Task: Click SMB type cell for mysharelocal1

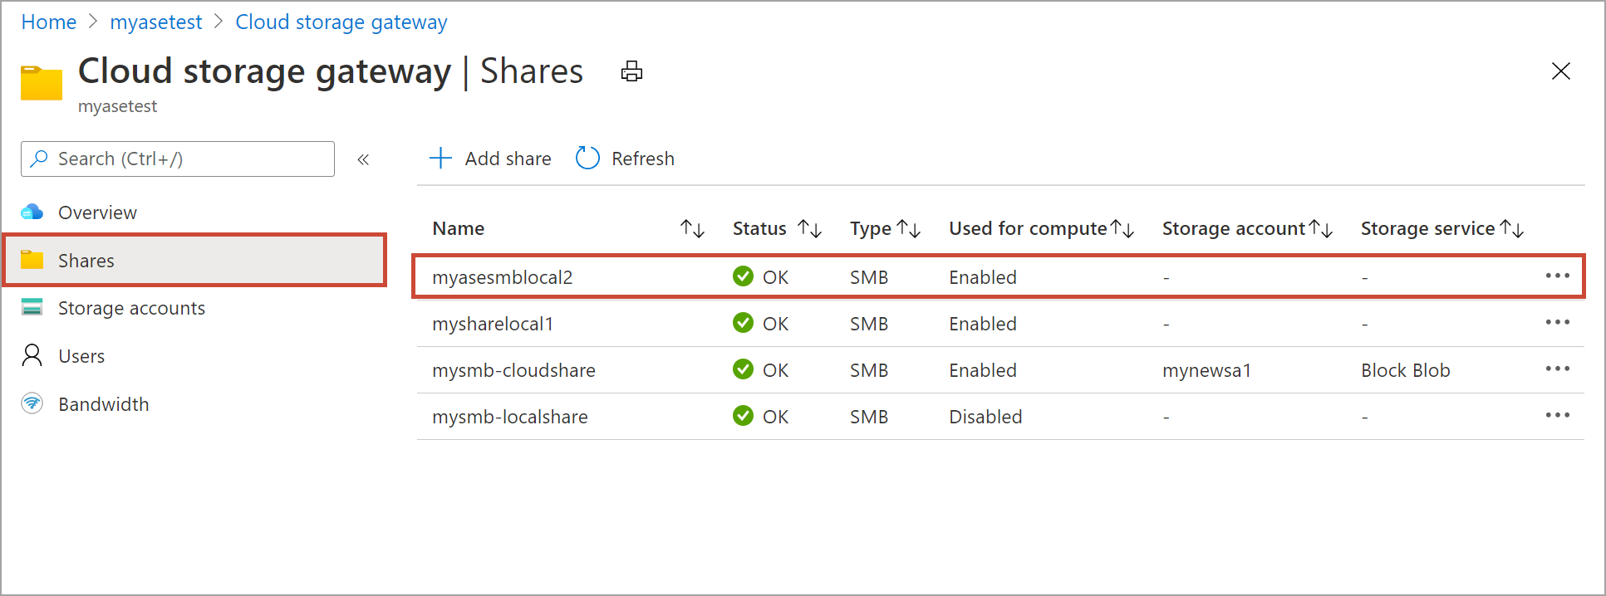Action: (869, 324)
